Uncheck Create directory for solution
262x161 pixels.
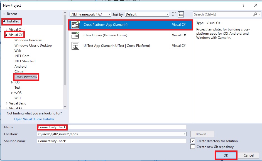(x=193, y=141)
